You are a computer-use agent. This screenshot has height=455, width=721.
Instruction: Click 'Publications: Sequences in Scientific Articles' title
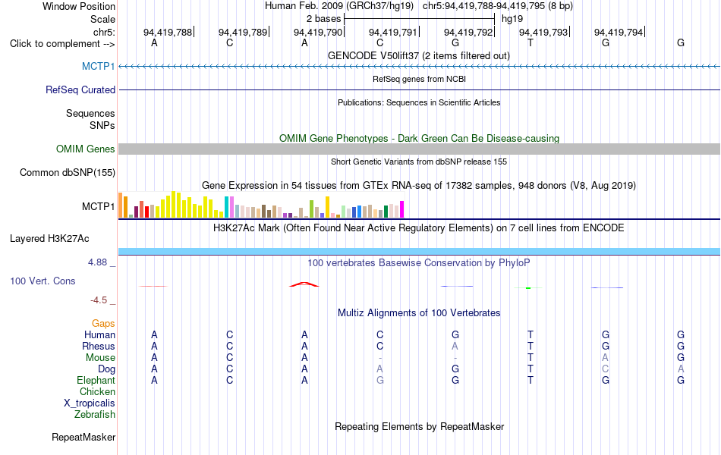point(419,102)
